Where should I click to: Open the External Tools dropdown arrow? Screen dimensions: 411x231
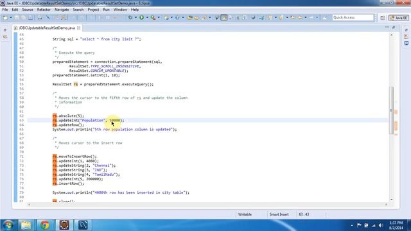tap(159, 17)
